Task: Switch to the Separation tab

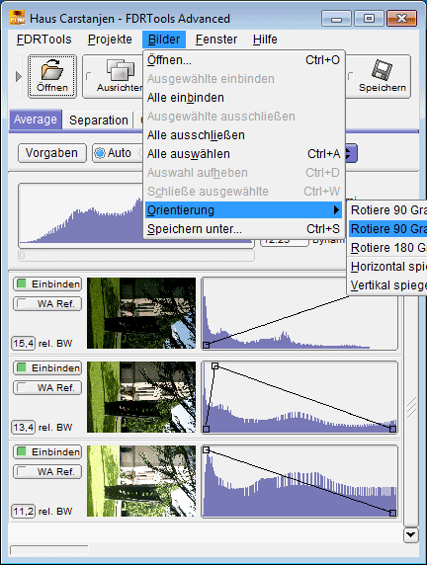Action: [99, 120]
